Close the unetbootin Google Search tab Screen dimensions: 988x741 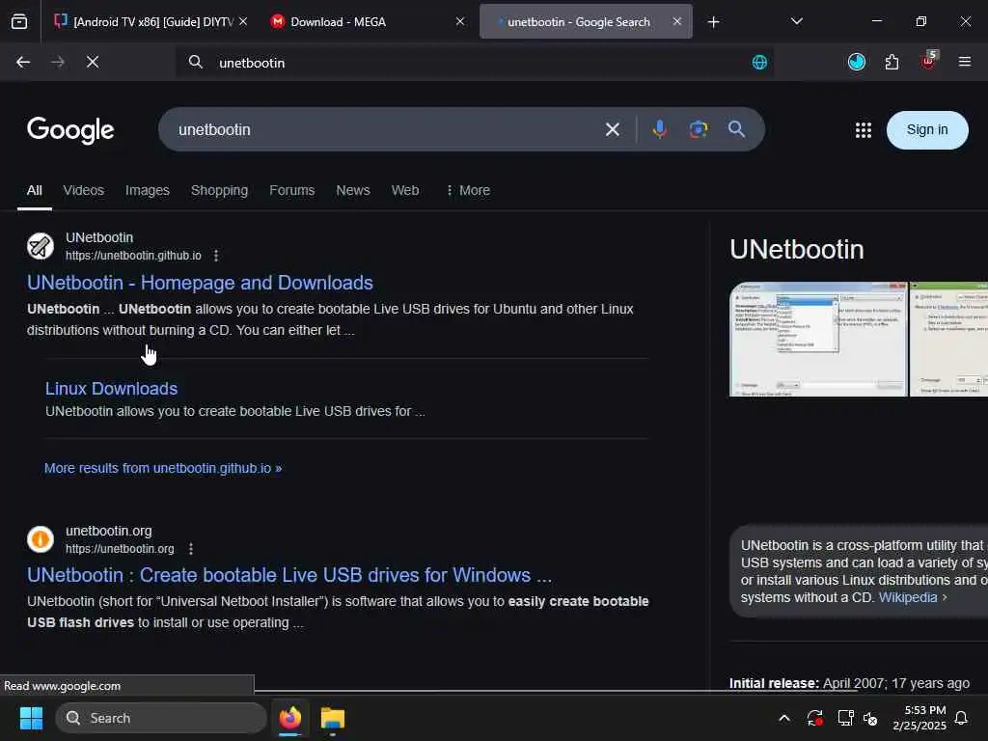tap(676, 21)
